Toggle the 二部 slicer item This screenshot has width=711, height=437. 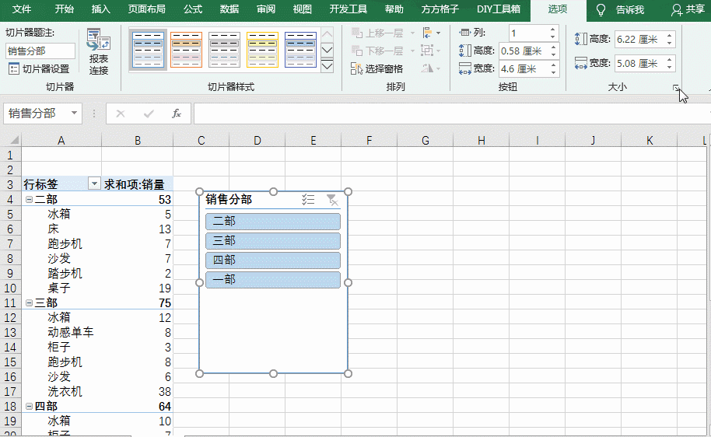pos(273,222)
